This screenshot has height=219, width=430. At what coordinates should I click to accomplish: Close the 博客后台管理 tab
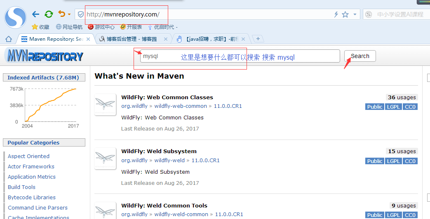point(166,39)
